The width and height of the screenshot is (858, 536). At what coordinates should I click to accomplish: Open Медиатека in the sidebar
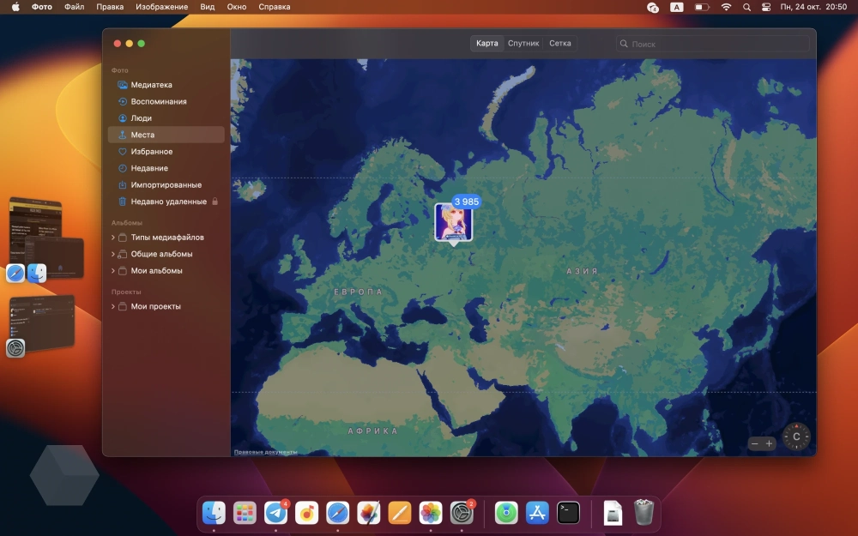(151, 85)
